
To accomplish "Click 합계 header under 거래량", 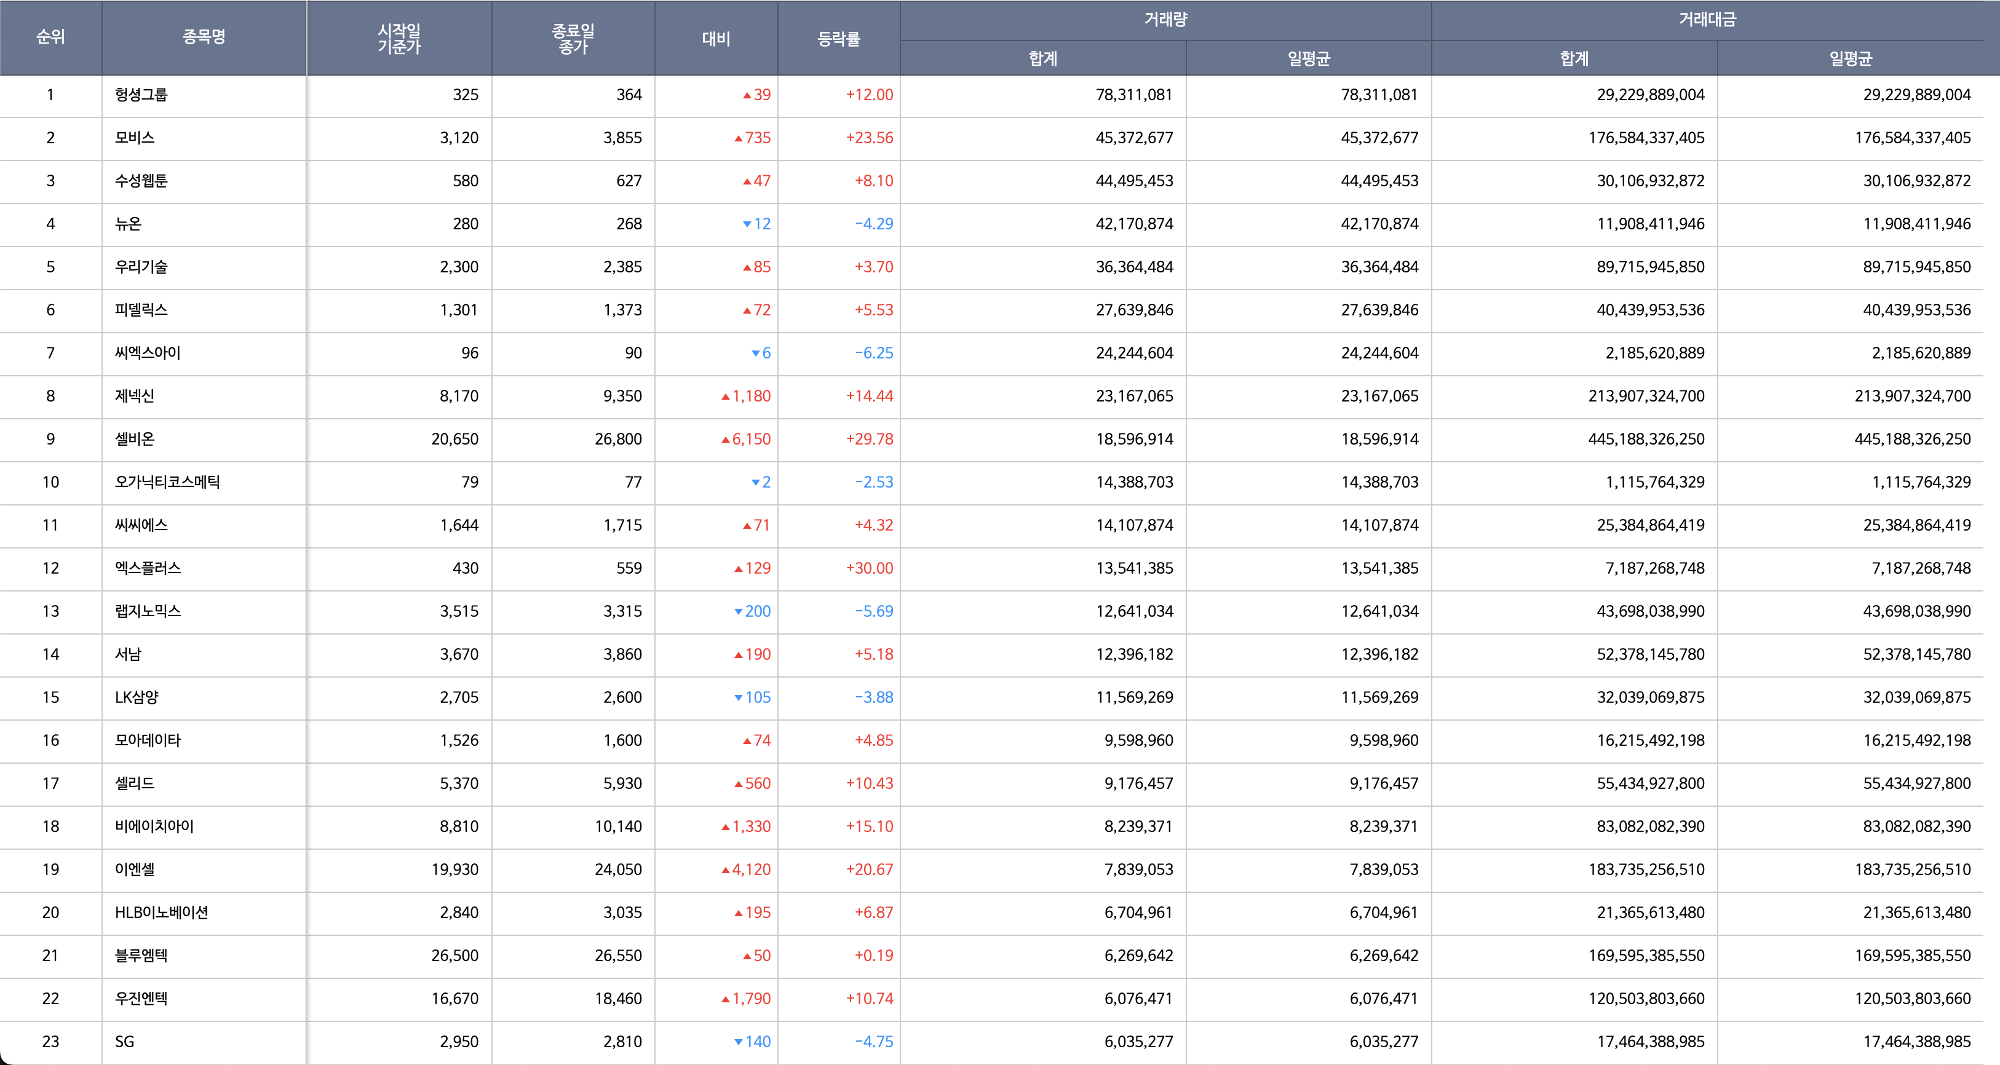I will tap(1042, 58).
